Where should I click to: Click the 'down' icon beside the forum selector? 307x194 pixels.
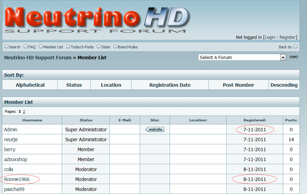(x=294, y=57)
